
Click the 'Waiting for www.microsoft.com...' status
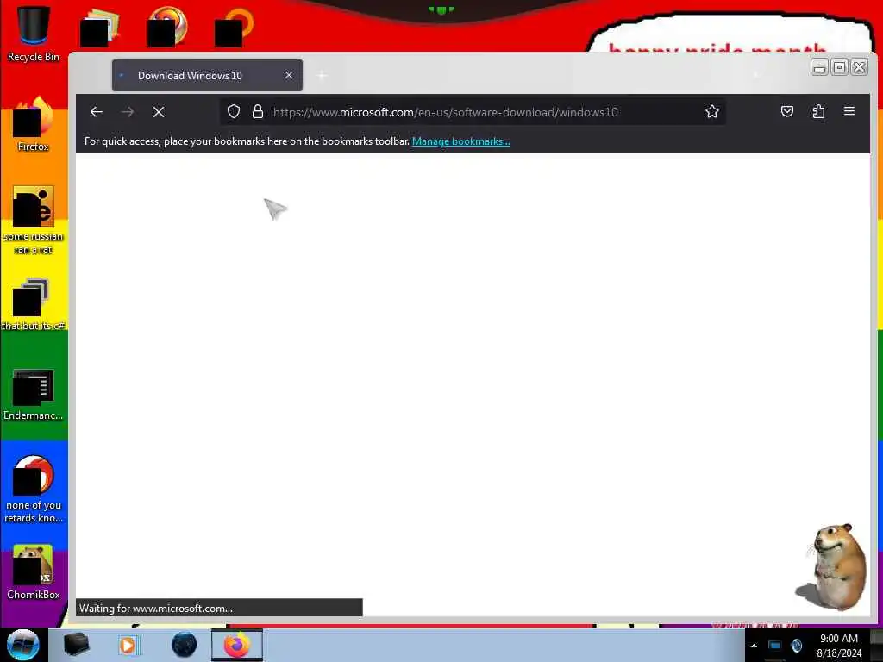219,608
